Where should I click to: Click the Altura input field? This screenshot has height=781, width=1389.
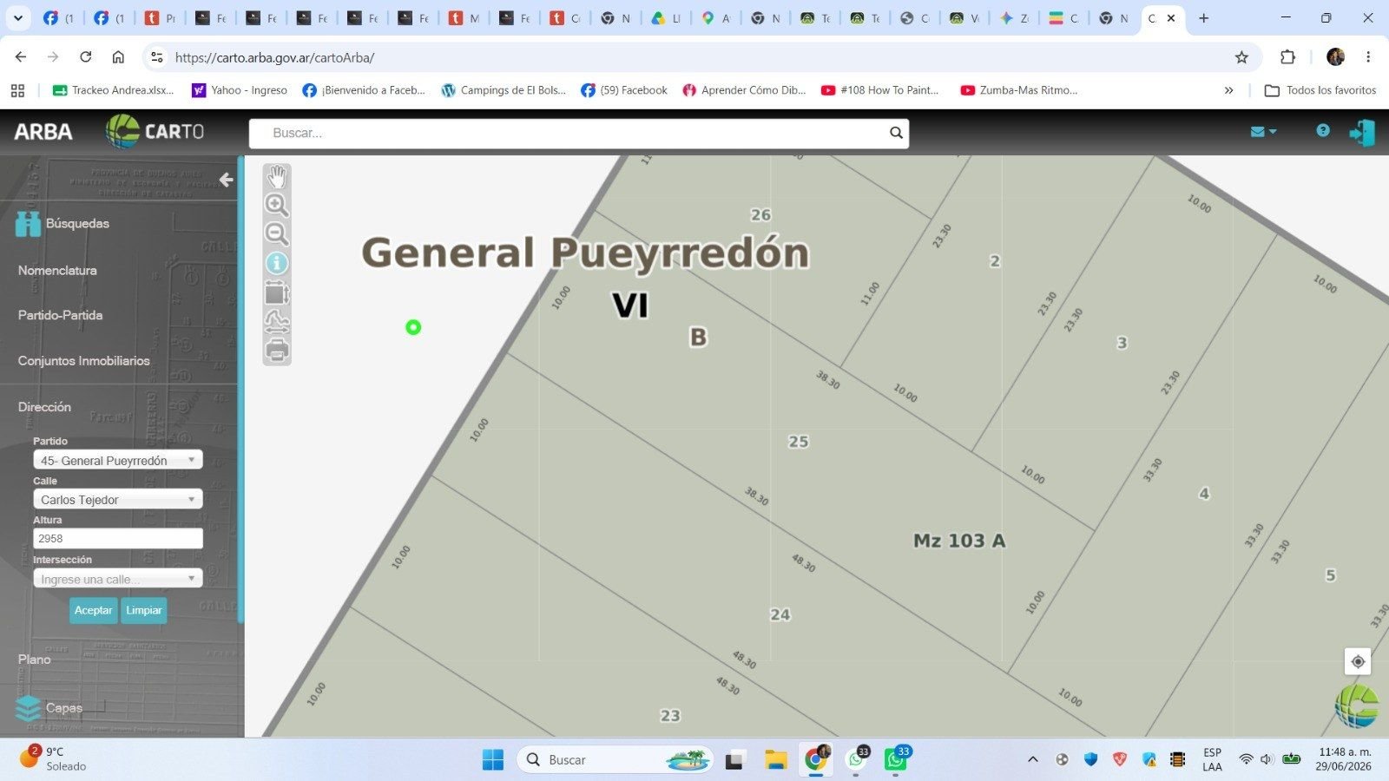pyautogui.click(x=118, y=538)
